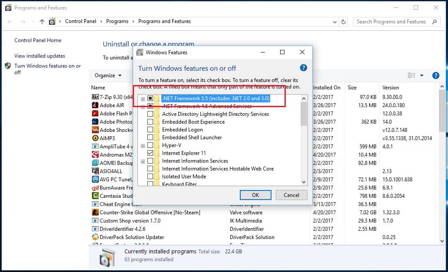Click the programs list scrollbar thumb

[442, 111]
